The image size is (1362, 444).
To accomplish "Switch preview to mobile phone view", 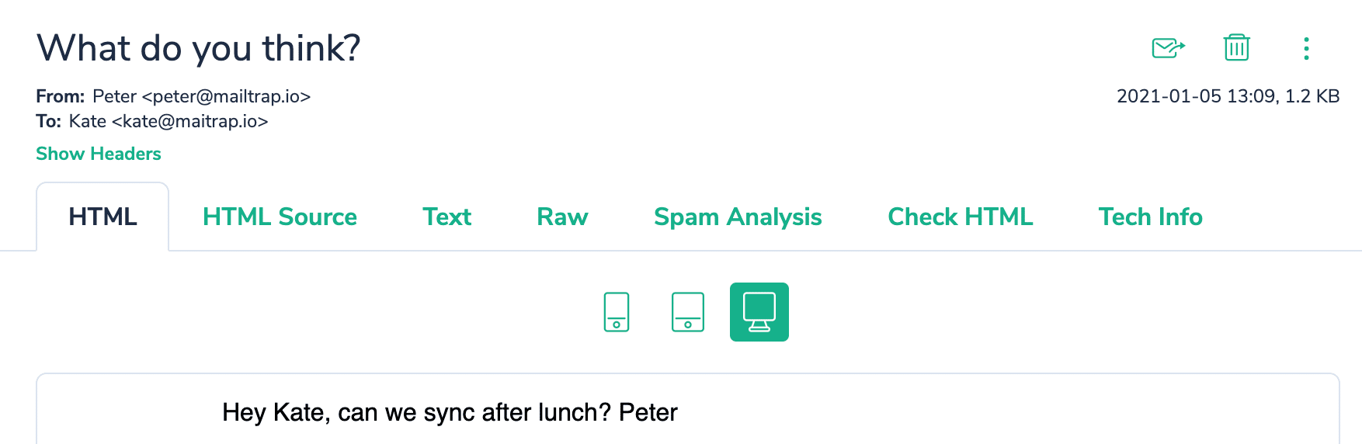I will [617, 312].
